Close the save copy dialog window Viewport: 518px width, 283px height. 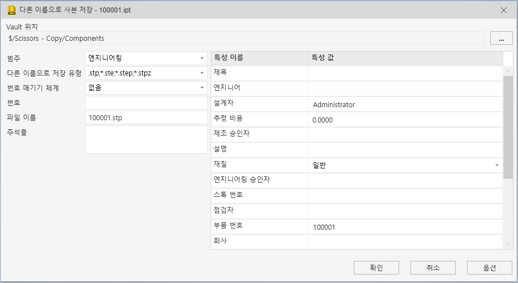tap(504, 10)
